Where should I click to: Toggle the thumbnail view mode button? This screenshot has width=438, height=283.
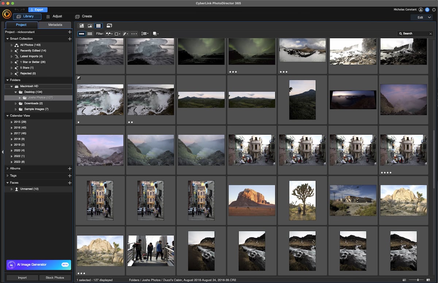coord(81,34)
